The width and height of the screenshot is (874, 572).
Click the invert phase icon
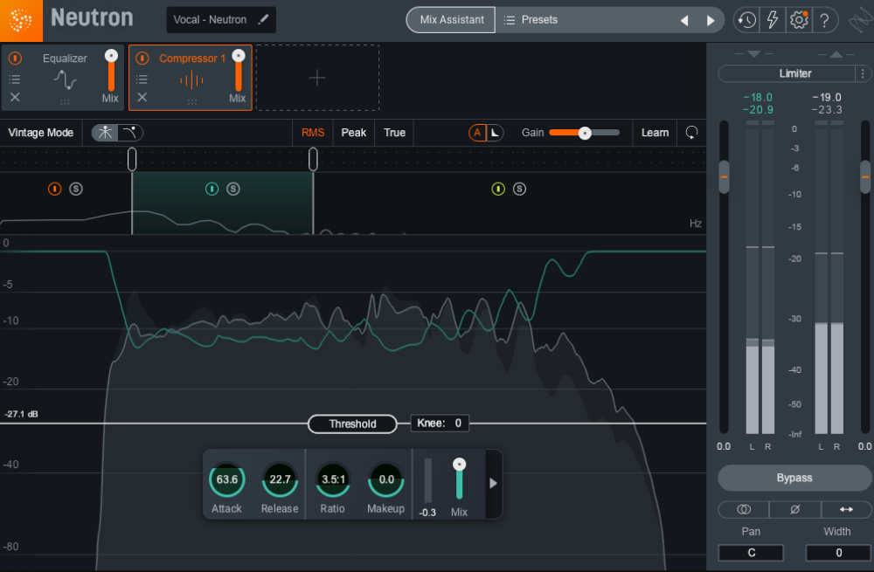pyautogui.click(x=794, y=510)
